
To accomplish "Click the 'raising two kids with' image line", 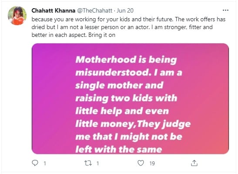I will pos(126,98).
